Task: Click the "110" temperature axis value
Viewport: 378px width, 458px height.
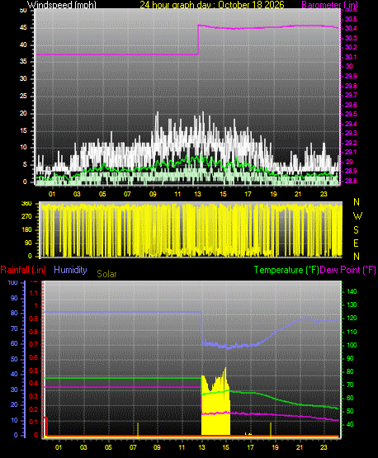Action: coord(352,332)
